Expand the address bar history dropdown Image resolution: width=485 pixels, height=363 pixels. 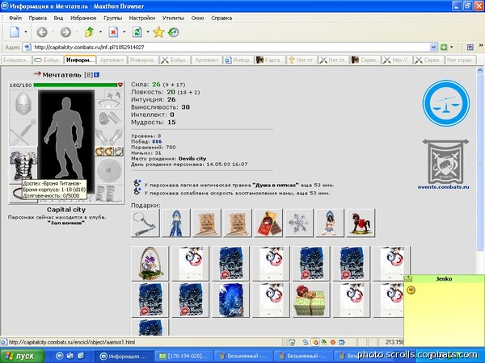pos(433,48)
